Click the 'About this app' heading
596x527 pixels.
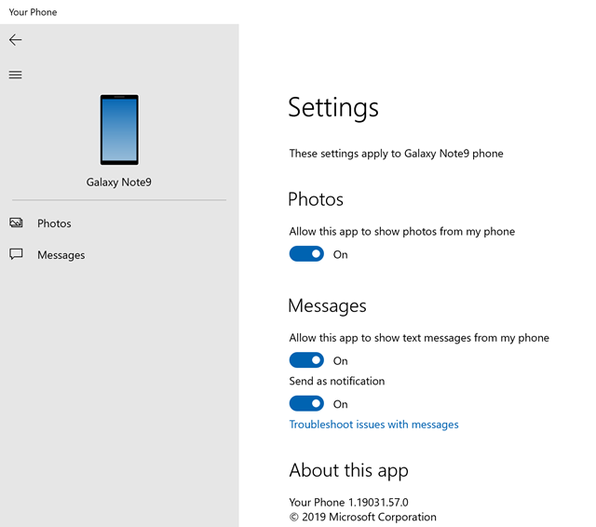(348, 471)
